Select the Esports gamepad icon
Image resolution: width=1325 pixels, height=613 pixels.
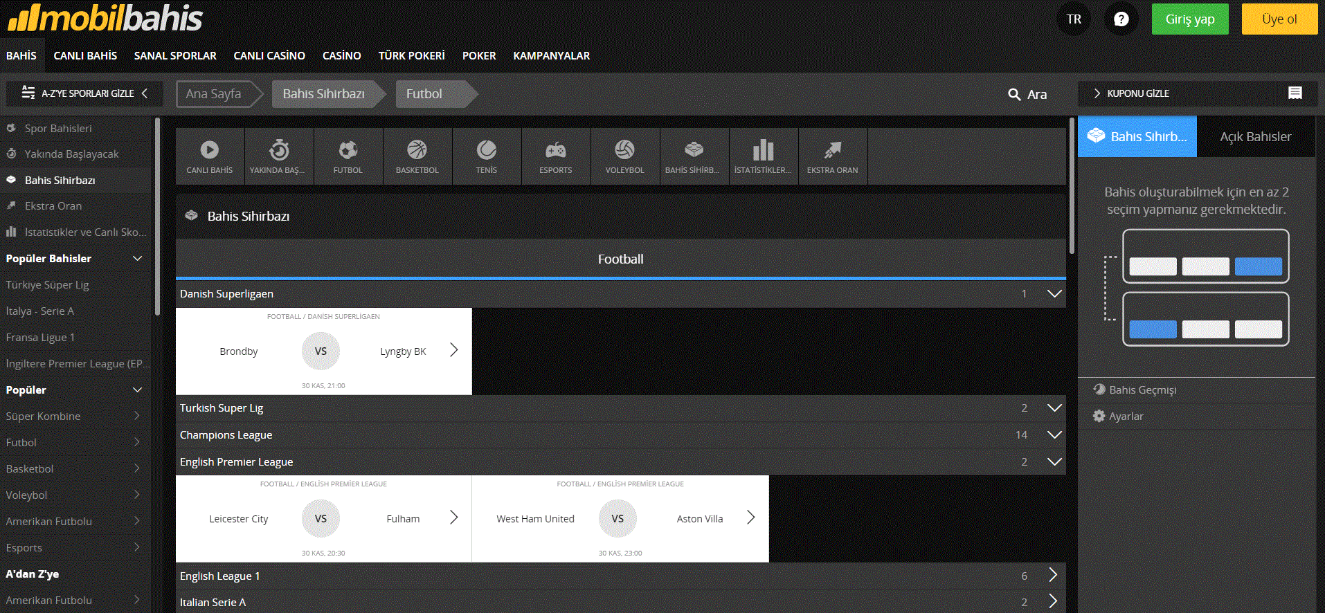tap(556, 156)
